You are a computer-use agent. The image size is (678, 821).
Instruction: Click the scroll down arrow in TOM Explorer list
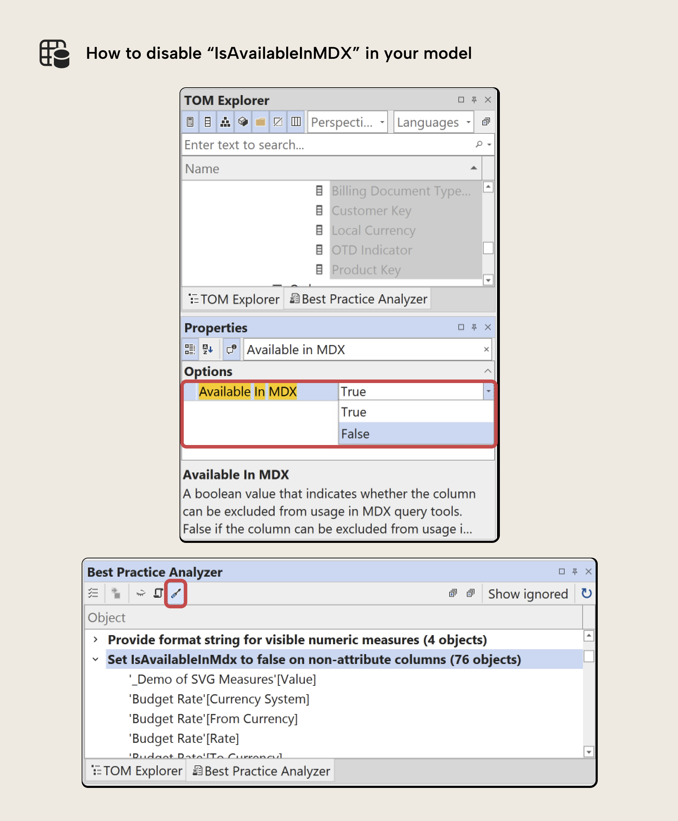488,280
